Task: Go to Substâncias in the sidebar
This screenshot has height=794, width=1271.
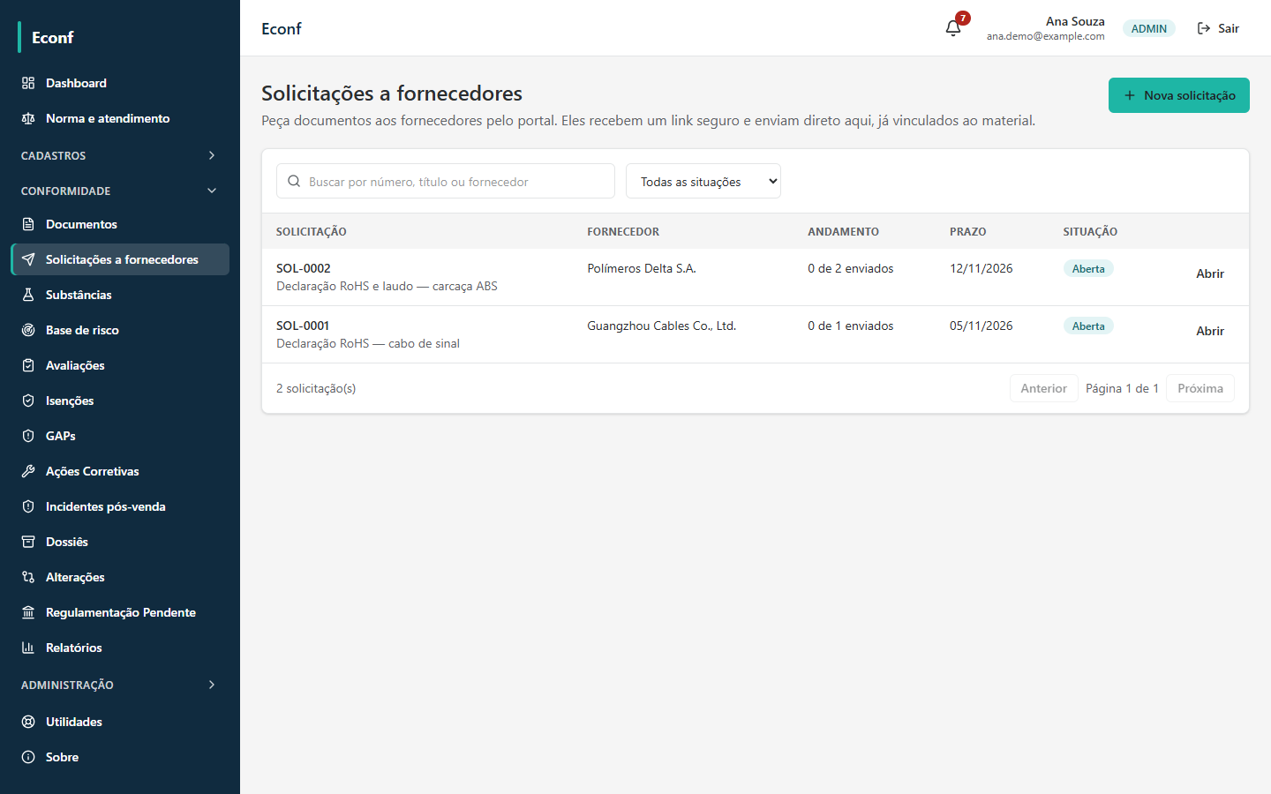Action: [x=120, y=295]
